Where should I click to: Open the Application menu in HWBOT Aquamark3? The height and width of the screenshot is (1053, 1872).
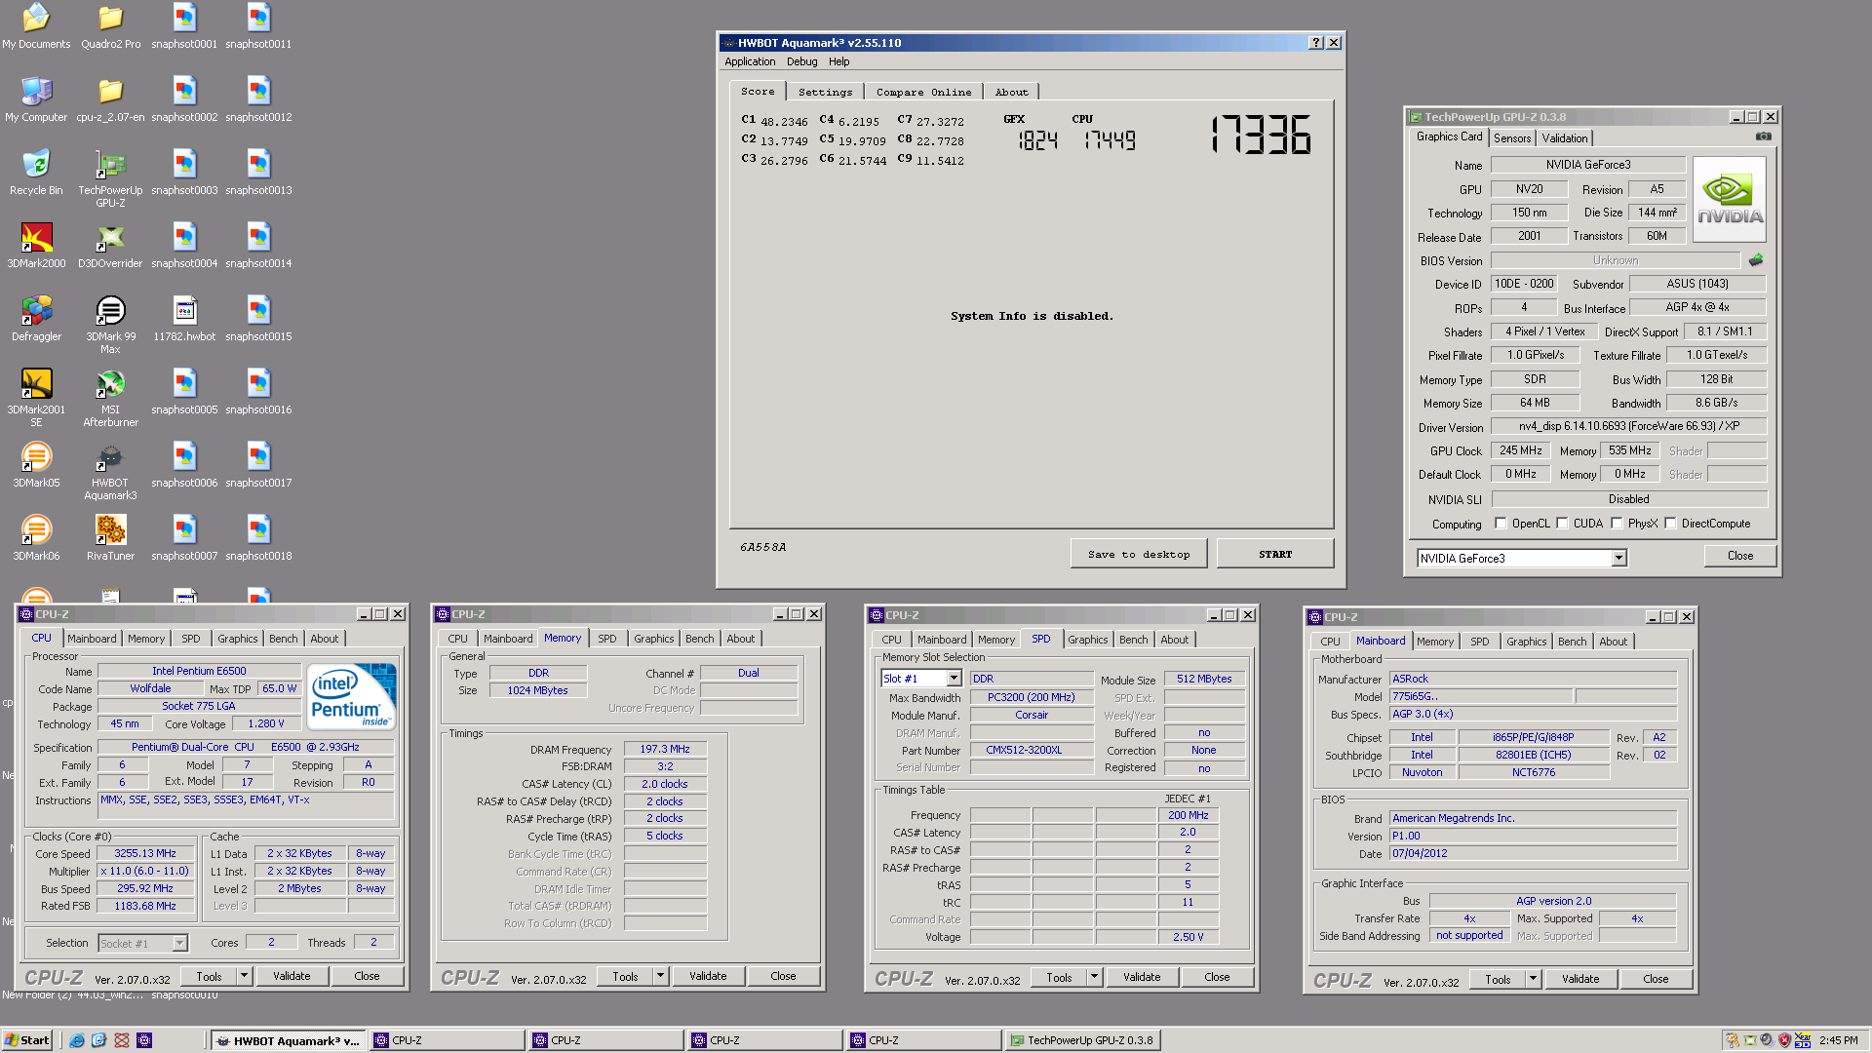click(750, 61)
